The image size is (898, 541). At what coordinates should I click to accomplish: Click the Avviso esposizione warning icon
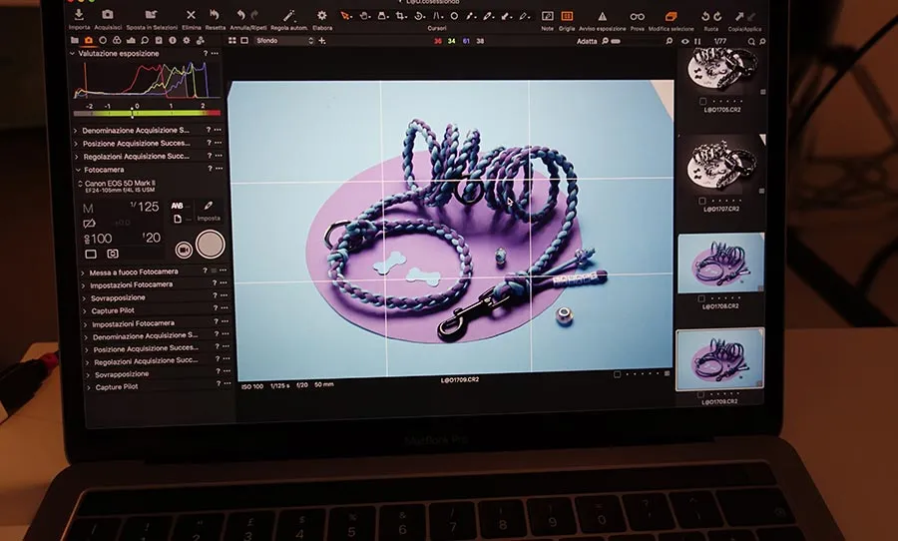tap(602, 17)
